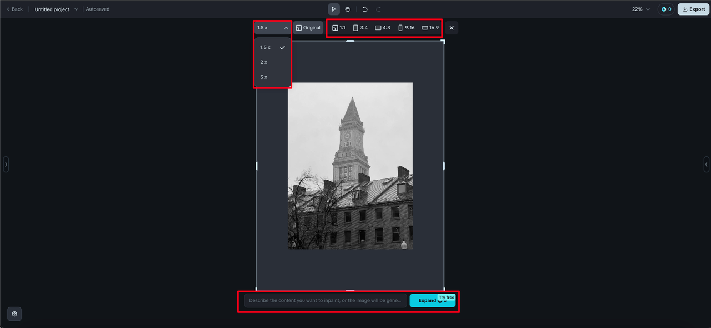Screen dimensions: 711x328
Task: Choose the 3 x expand size option
Action: pyautogui.click(x=272, y=77)
